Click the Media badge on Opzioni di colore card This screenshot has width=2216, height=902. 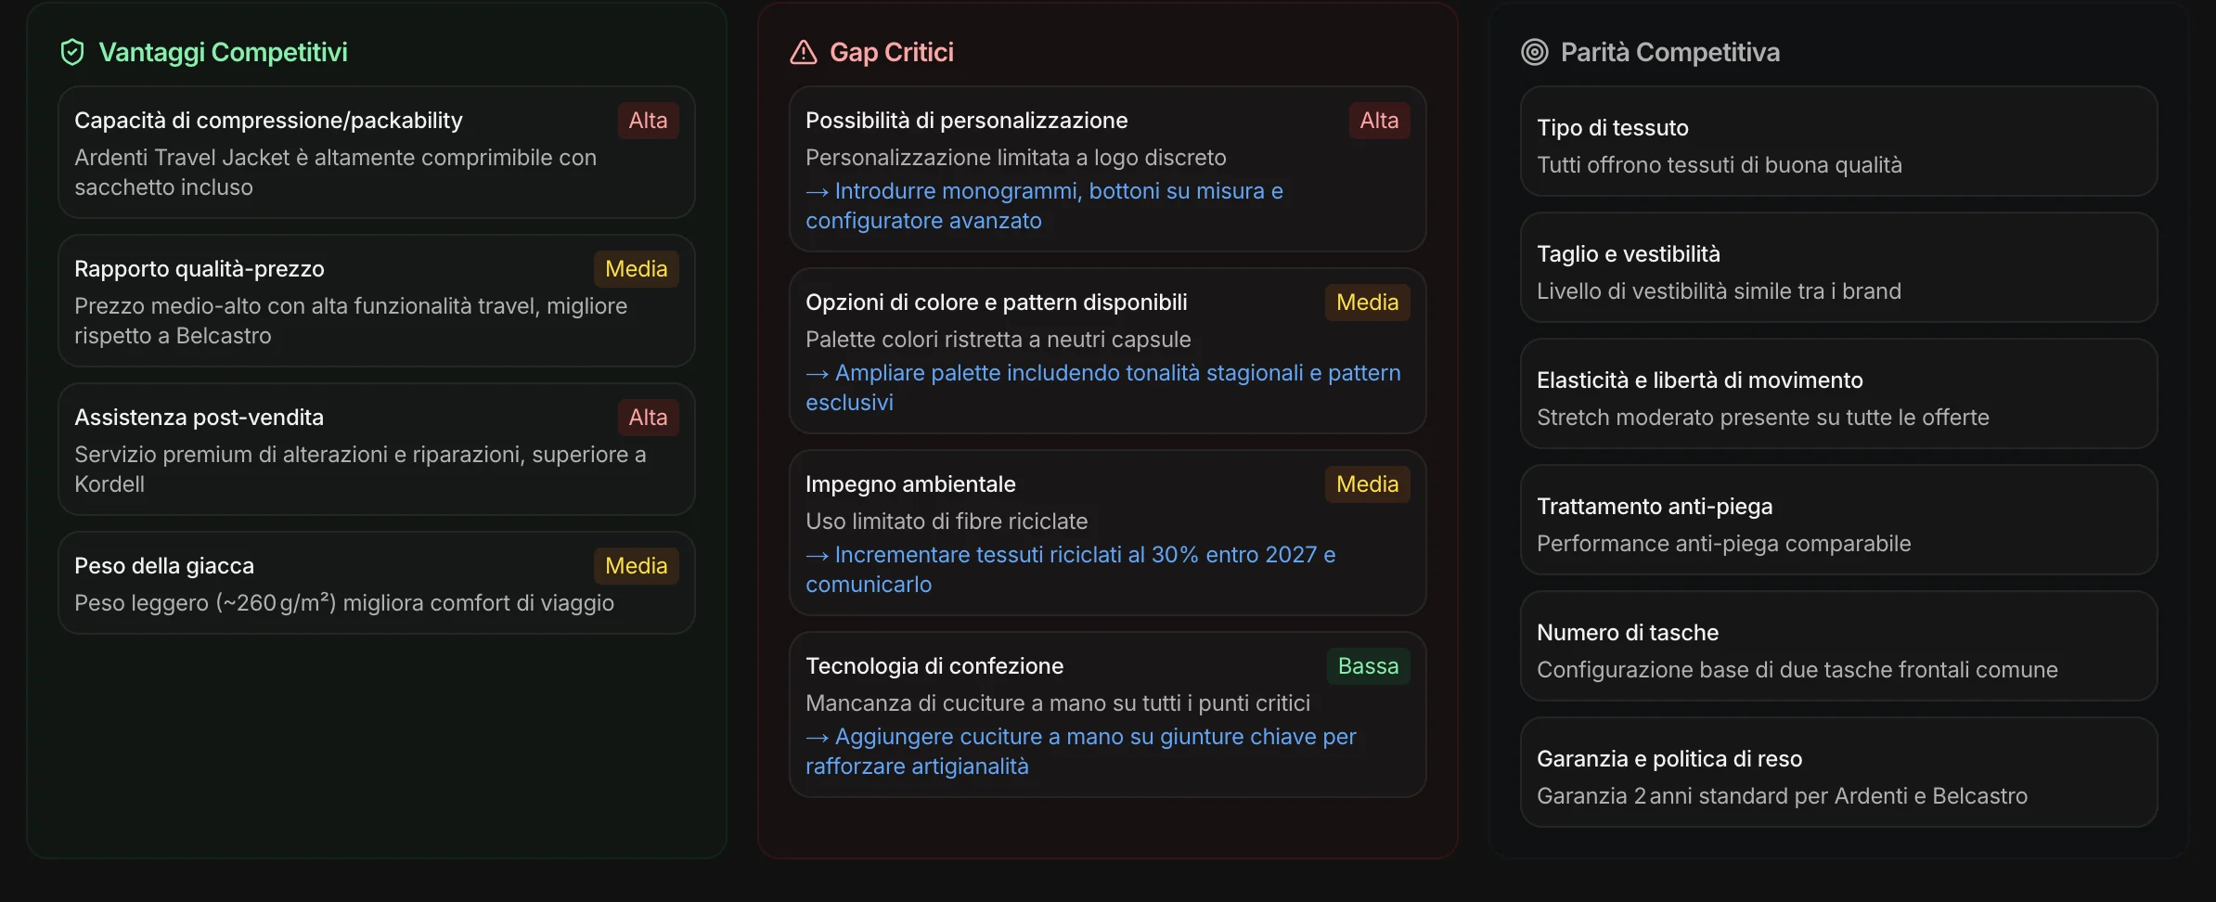pyautogui.click(x=1368, y=303)
